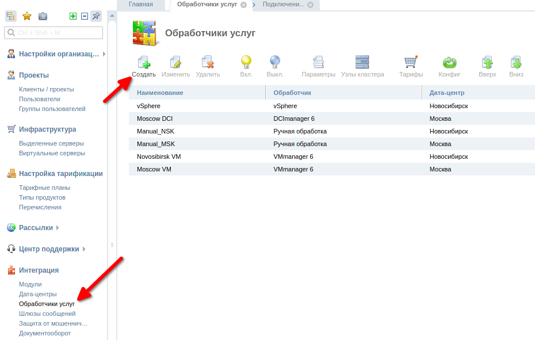Open Тарифы shopping cart icon

pyautogui.click(x=411, y=62)
